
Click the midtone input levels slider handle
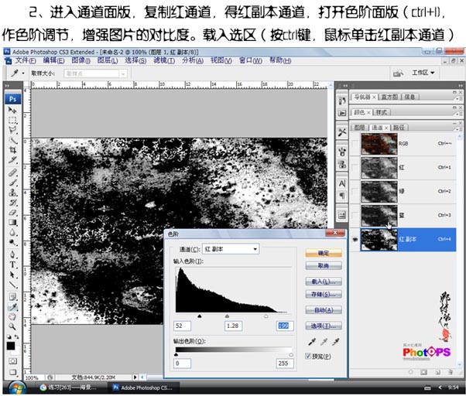coord(227,316)
